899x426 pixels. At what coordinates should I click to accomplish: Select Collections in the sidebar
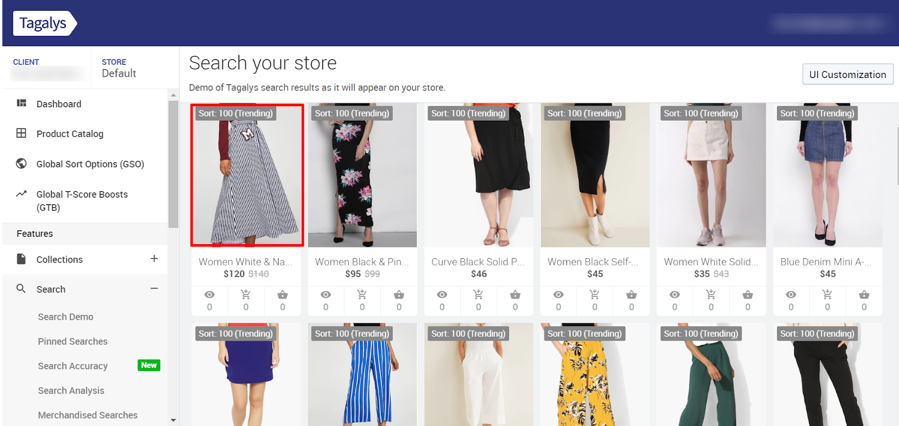(x=60, y=259)
